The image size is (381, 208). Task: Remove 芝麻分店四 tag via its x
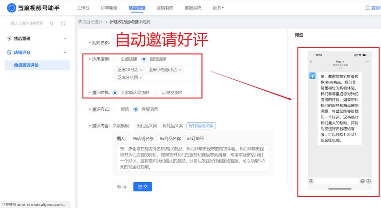[x=141, y=78]
